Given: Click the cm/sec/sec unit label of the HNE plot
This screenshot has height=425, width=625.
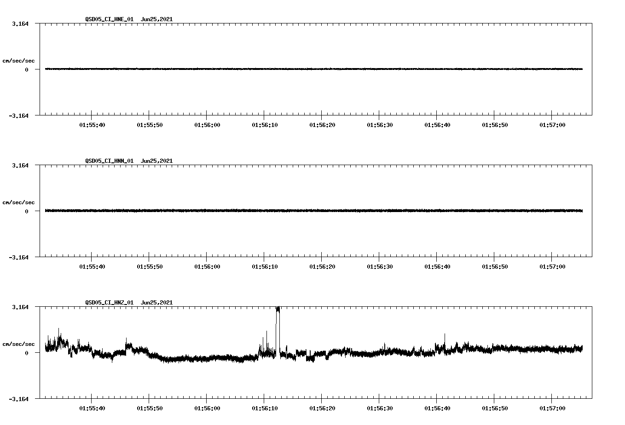Looking at the screenshot, I should tap(18, 61).
